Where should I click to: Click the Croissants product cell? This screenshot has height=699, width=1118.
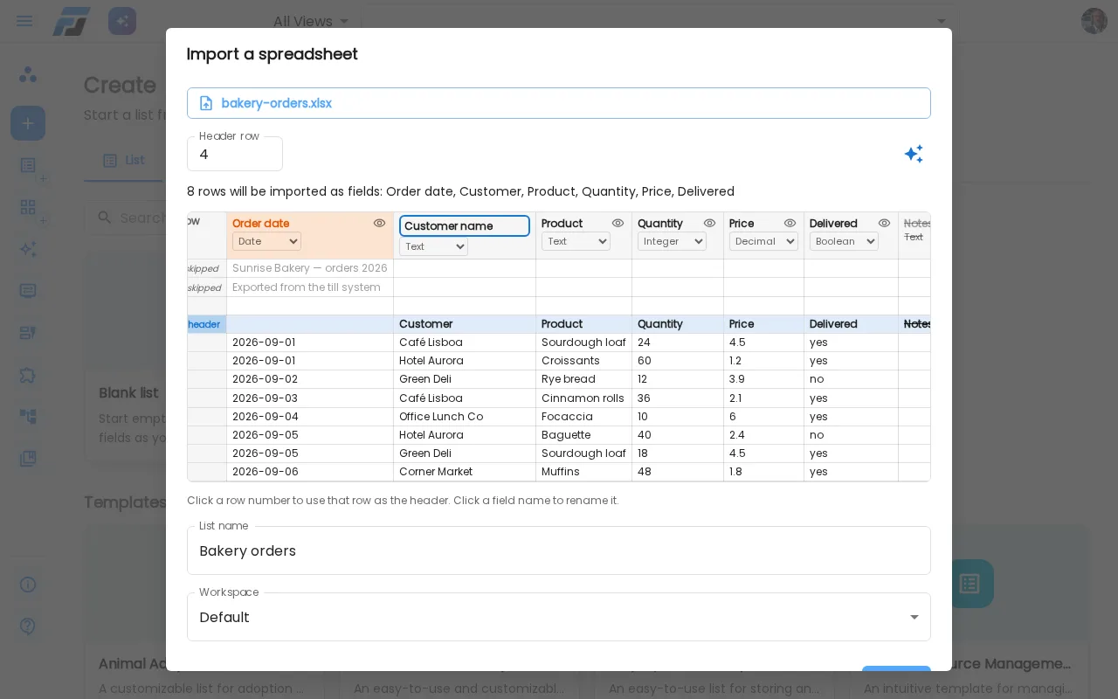pos(583,361)
